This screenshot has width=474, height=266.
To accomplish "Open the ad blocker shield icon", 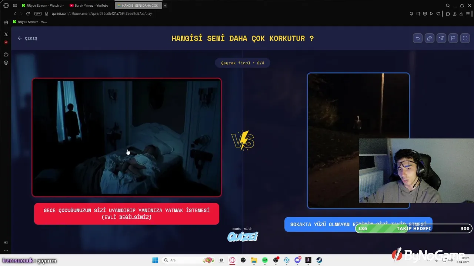I will click(425, 14).
